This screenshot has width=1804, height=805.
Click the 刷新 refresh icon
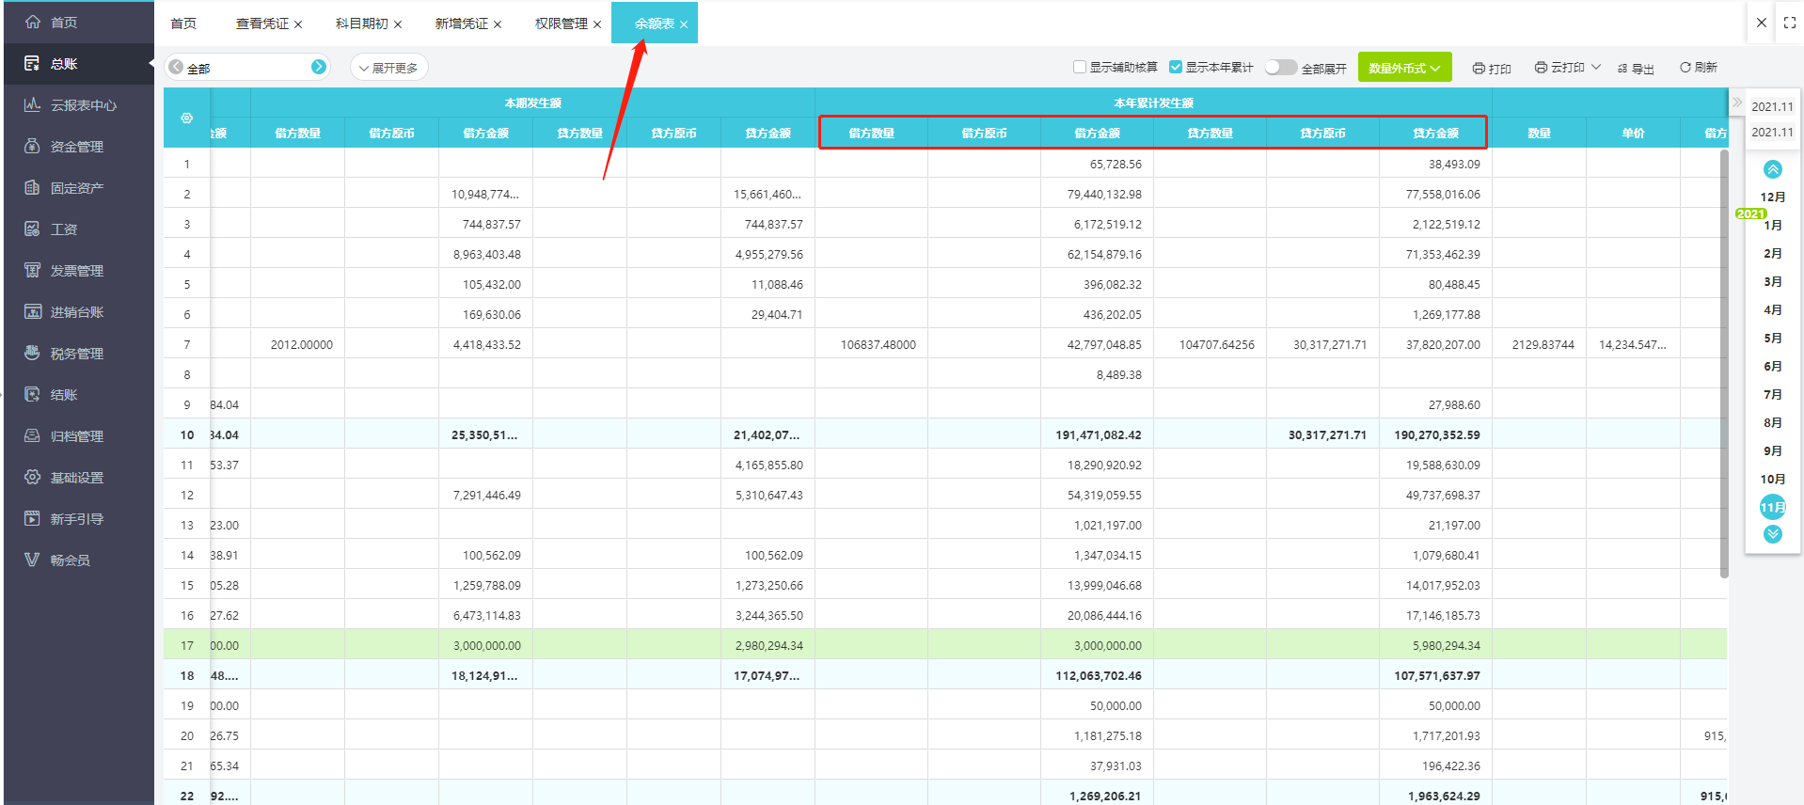1685,68
